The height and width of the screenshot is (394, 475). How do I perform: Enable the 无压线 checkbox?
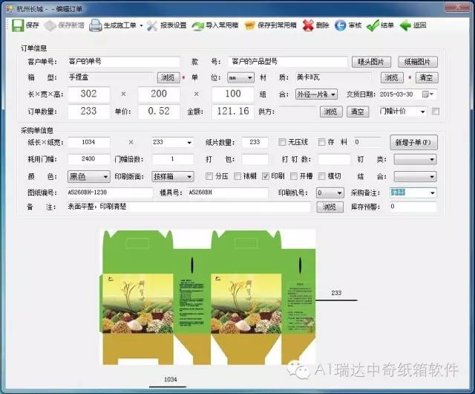click(x=282, y=142)
